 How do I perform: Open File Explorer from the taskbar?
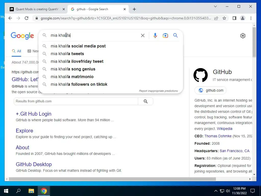(31, 191)
